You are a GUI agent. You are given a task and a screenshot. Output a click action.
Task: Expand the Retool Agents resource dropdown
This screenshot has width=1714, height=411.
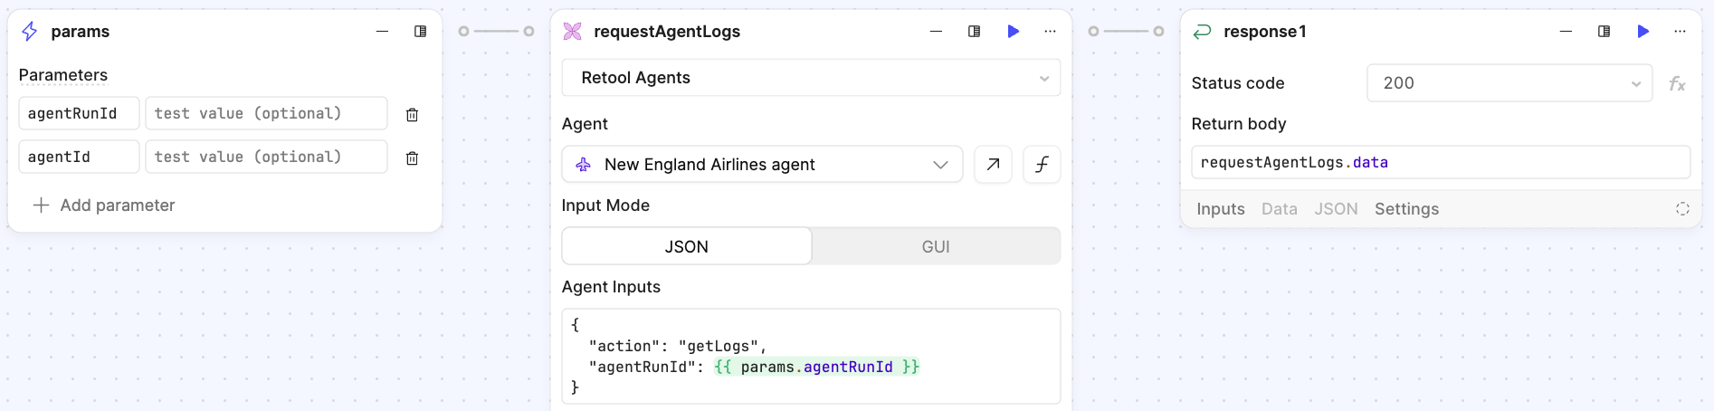[811, 78]
